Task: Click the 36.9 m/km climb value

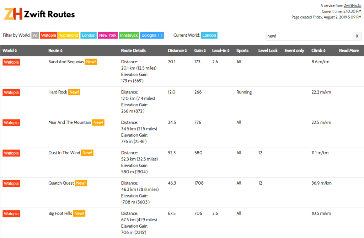Action: (321, 183)
